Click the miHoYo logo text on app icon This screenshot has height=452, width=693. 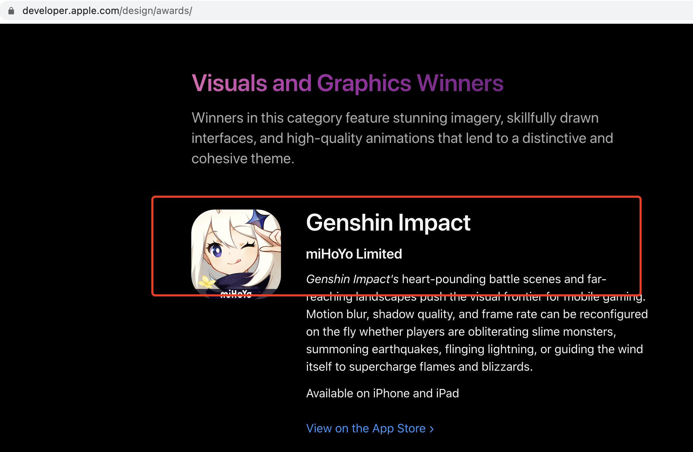[x=236, y=294]
